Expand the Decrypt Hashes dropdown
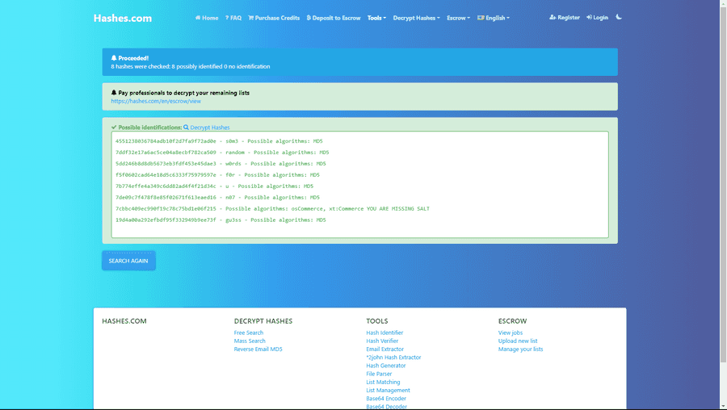Image resolution: width=727 pixels, height=410 pixels. click(416, 18)
